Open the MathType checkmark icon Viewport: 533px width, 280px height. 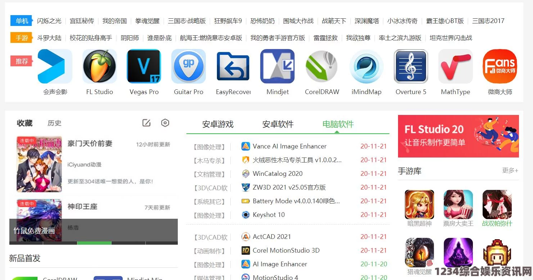pyautogui.click(x=456, y=66)
